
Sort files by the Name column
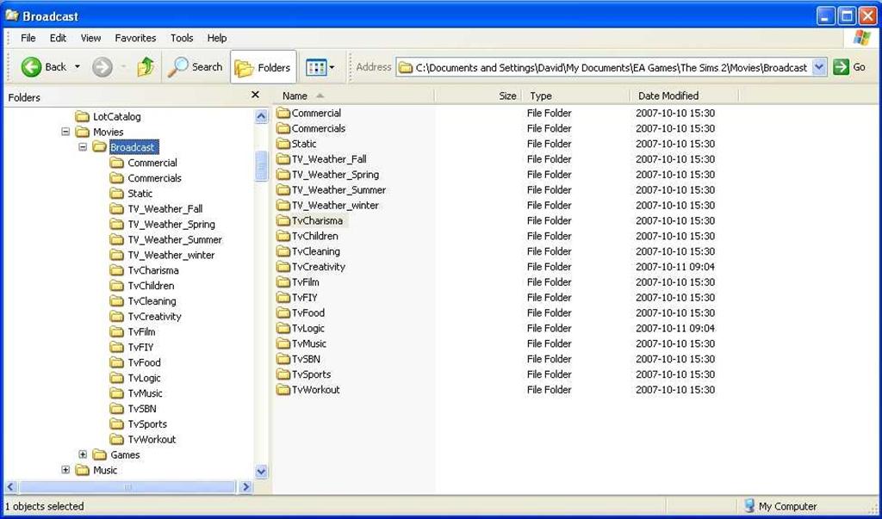click(x=354, y=96)
